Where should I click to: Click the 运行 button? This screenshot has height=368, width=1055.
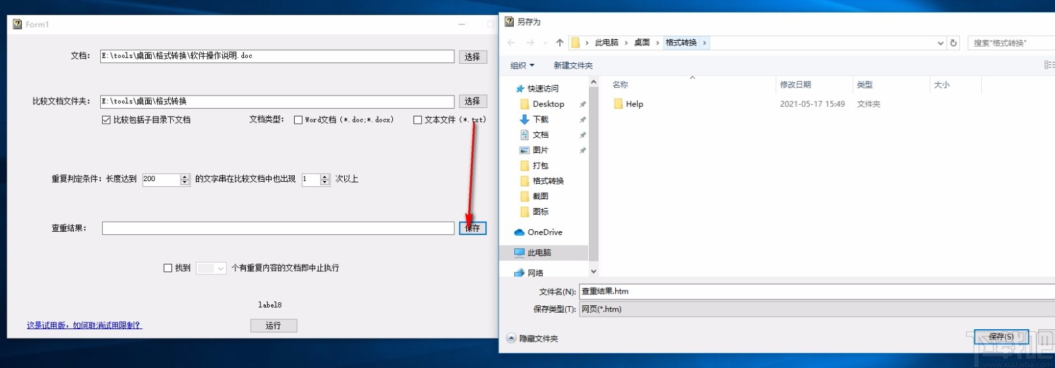coord(274,325)
